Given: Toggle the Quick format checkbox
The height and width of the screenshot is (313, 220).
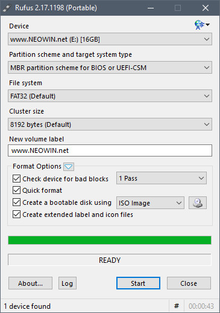Looking at the screenshot, I should [x=16, y=190].
